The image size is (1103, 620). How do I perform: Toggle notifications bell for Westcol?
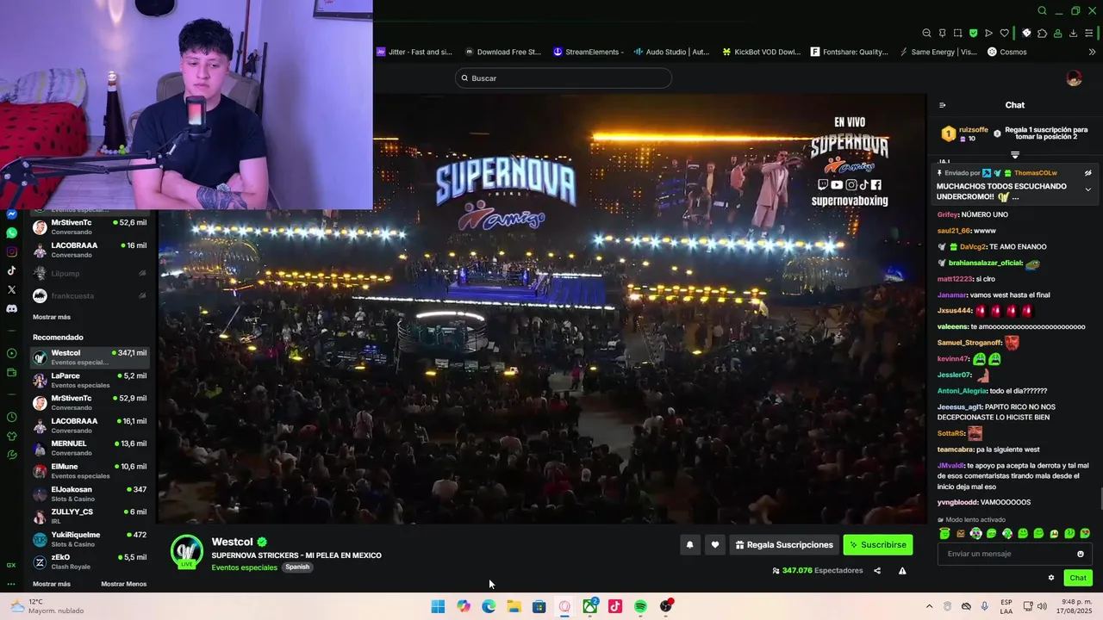point(689,544)
